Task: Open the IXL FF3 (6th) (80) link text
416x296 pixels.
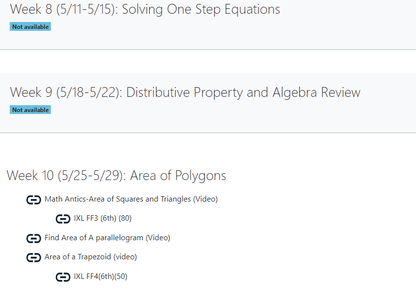Action: (103, 218)
